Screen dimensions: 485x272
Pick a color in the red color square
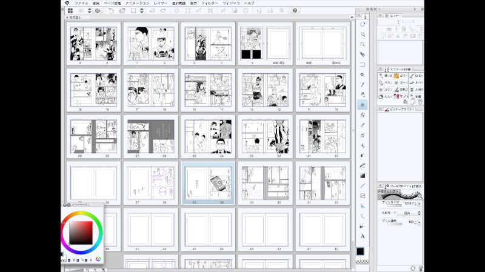(81, 233)
